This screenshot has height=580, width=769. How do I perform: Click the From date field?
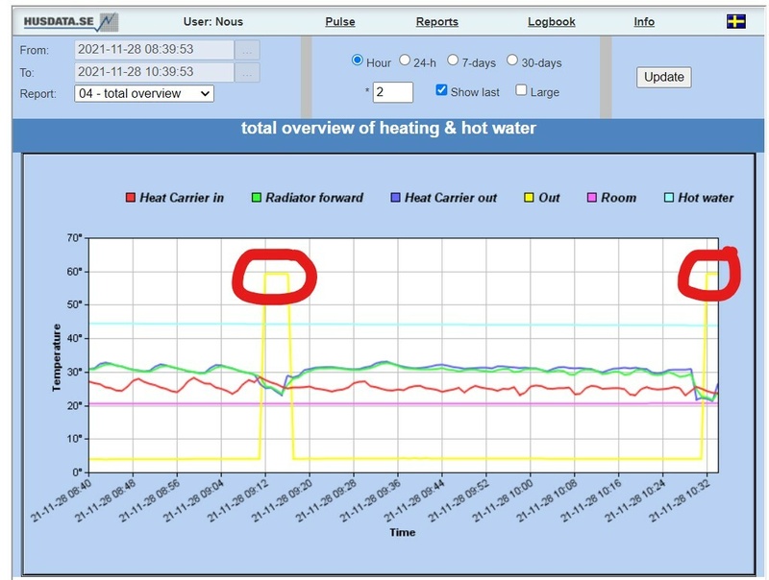tap(154, 50)
